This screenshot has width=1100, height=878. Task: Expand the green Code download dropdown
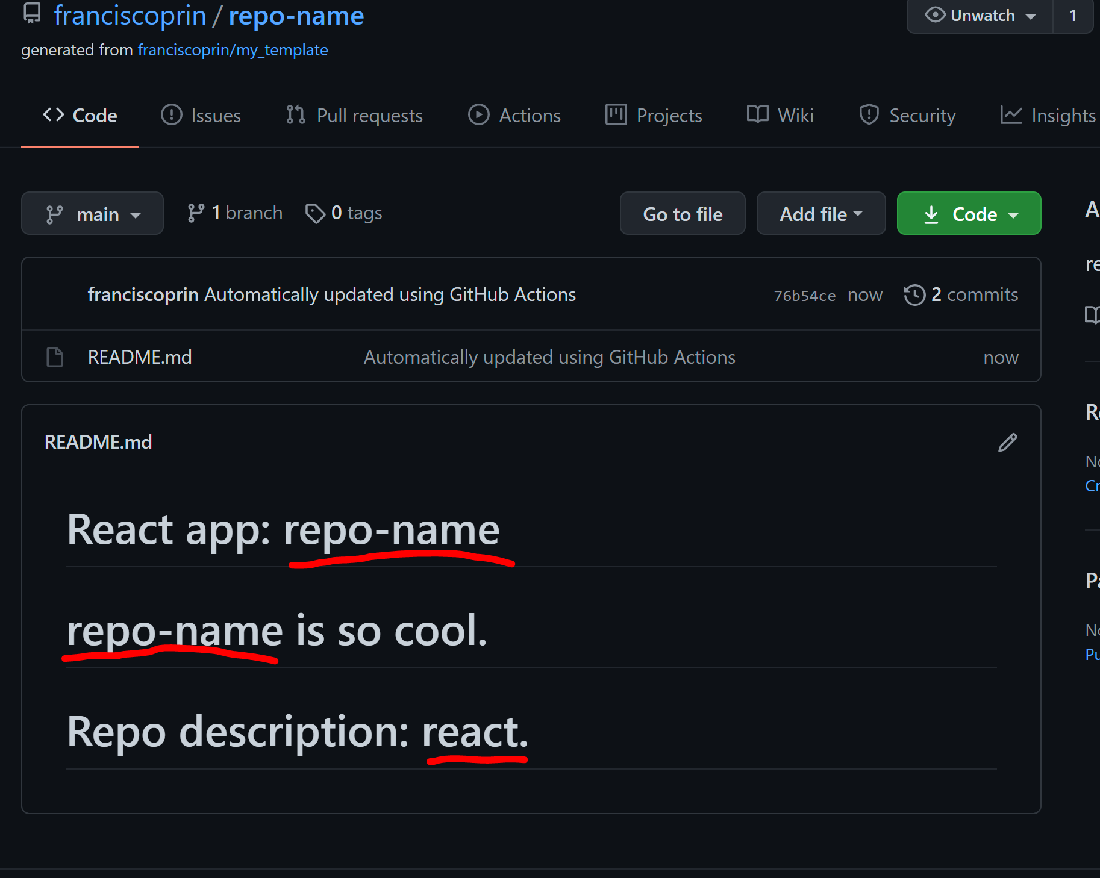coord(969,214)
